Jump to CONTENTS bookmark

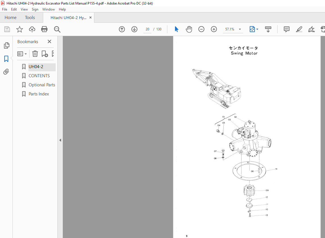click(39, 76)
